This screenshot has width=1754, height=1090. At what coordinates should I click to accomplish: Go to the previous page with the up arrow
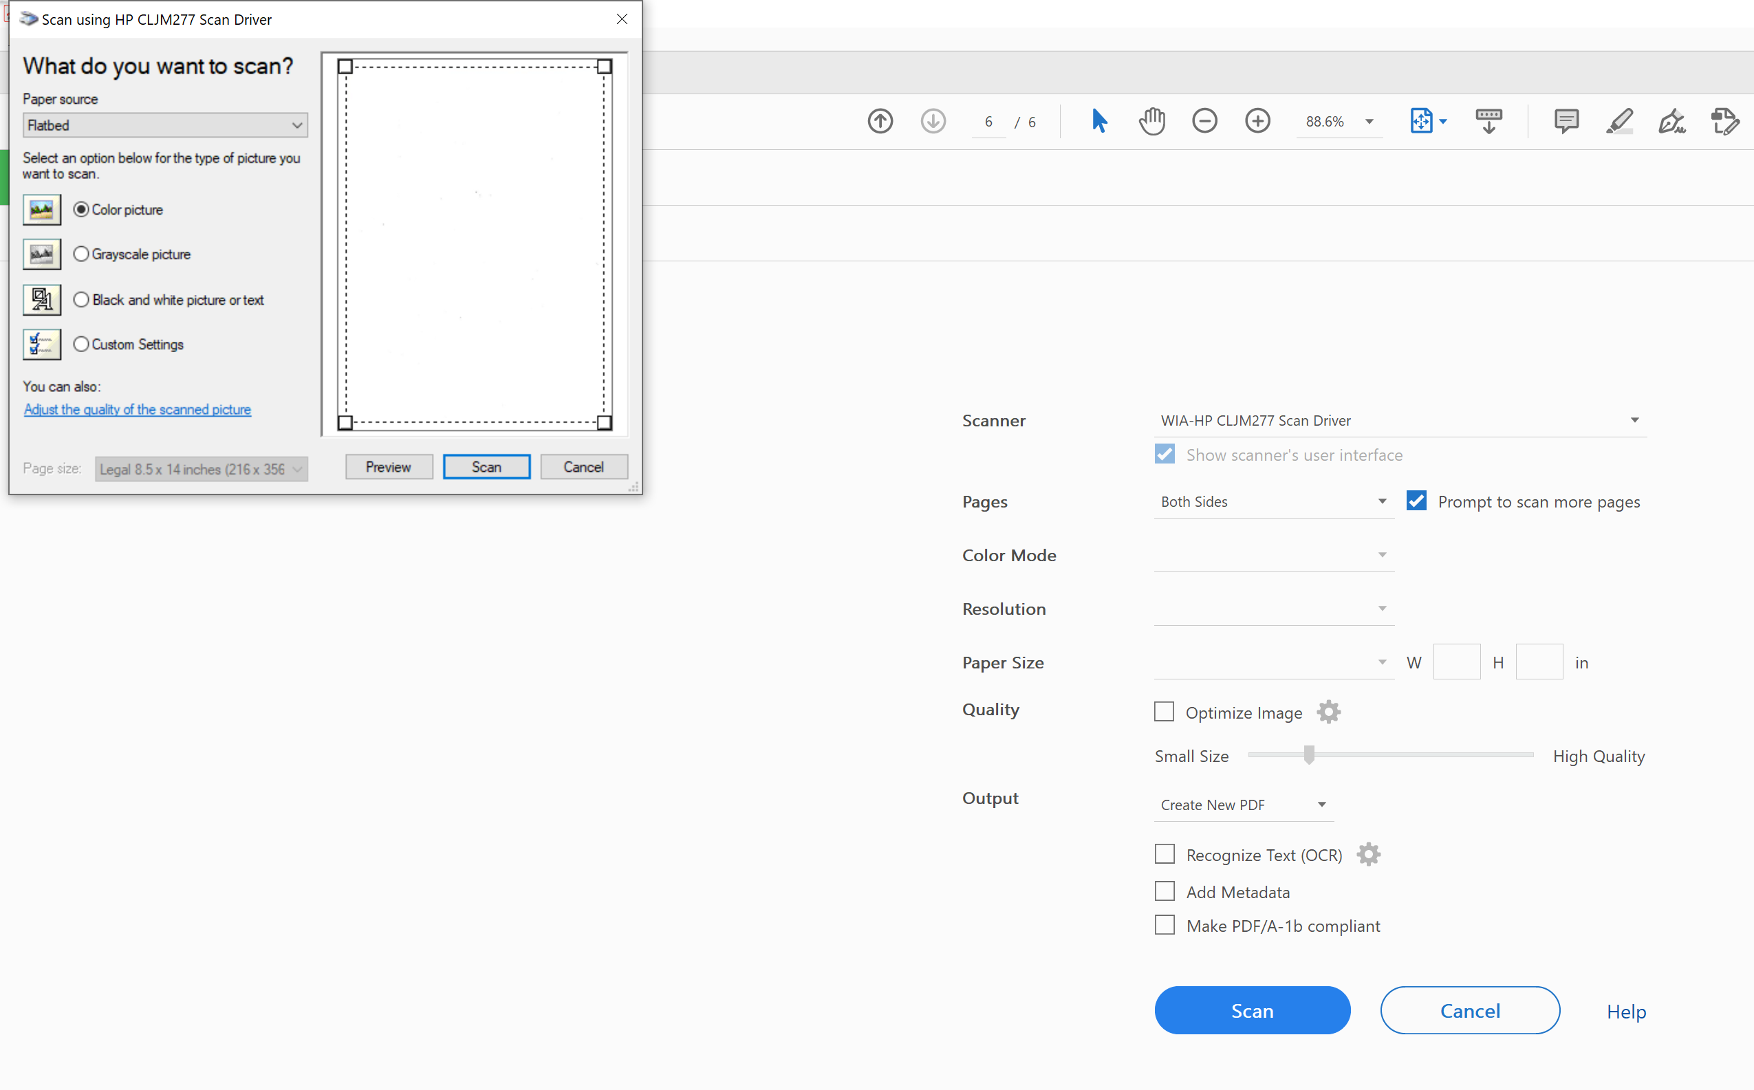click(x=880, y=120)
